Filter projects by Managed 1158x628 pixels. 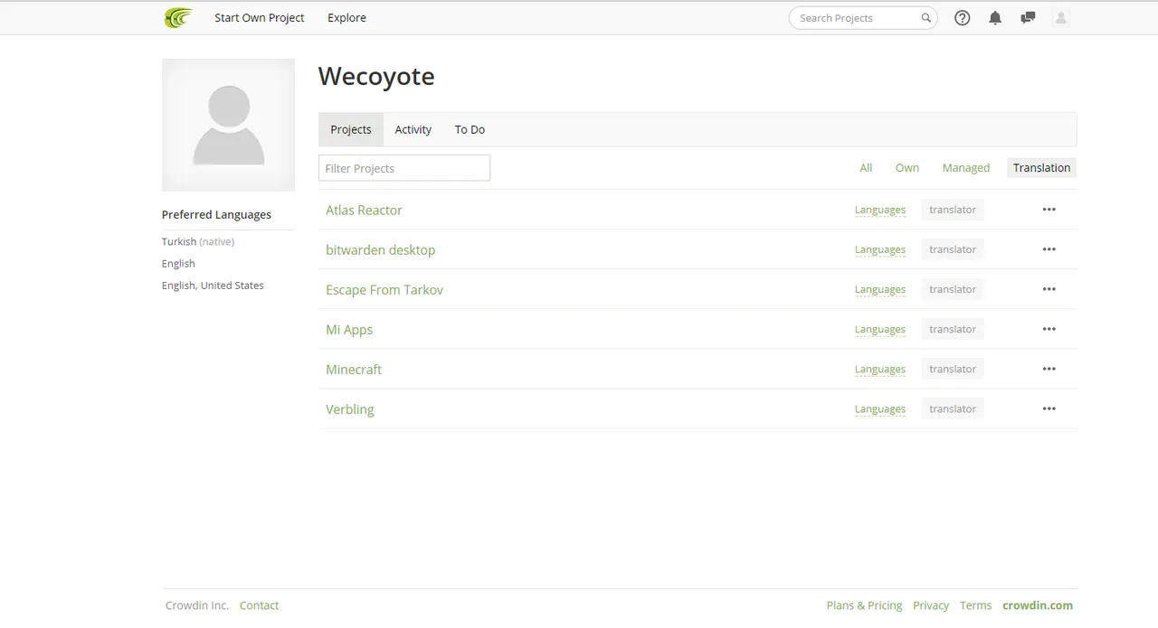click(x=966, y=167)
